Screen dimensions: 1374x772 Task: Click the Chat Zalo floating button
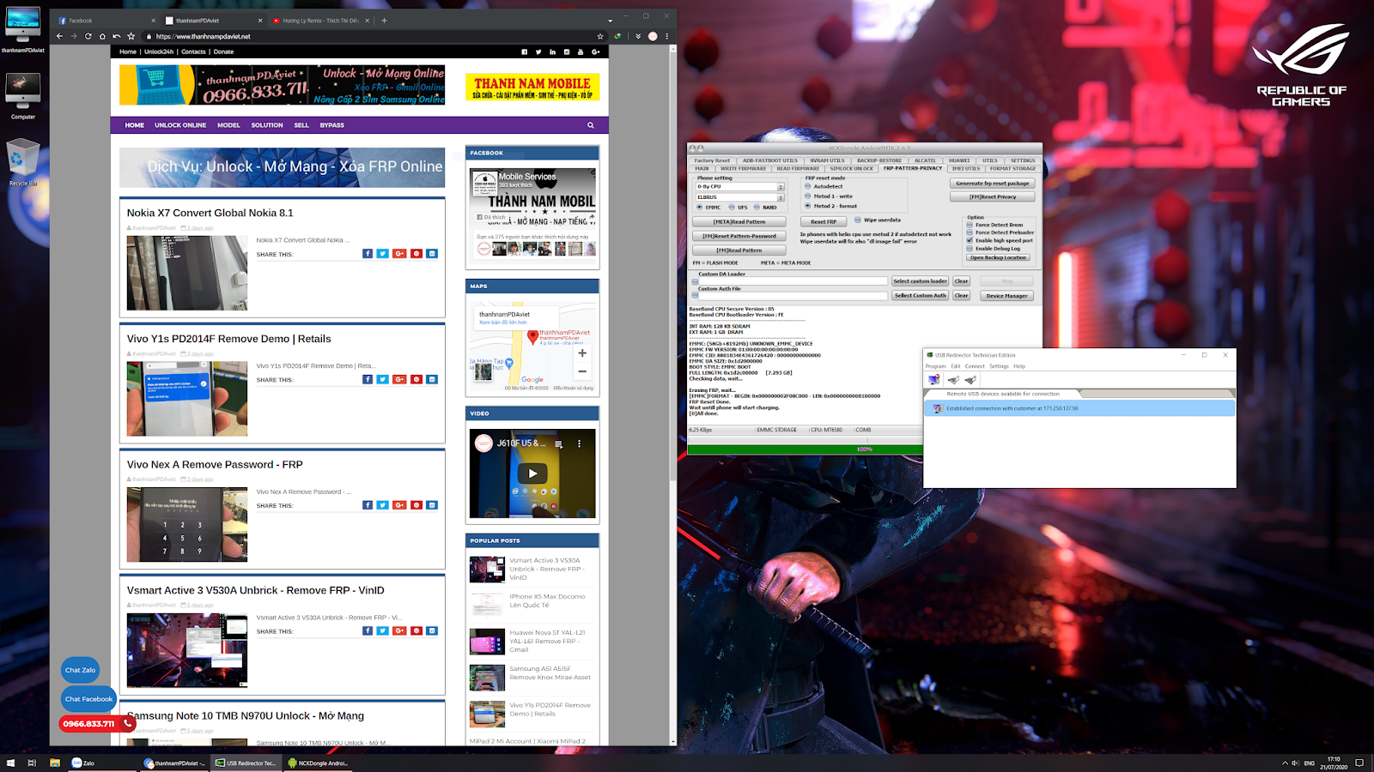tap(81, 670)
